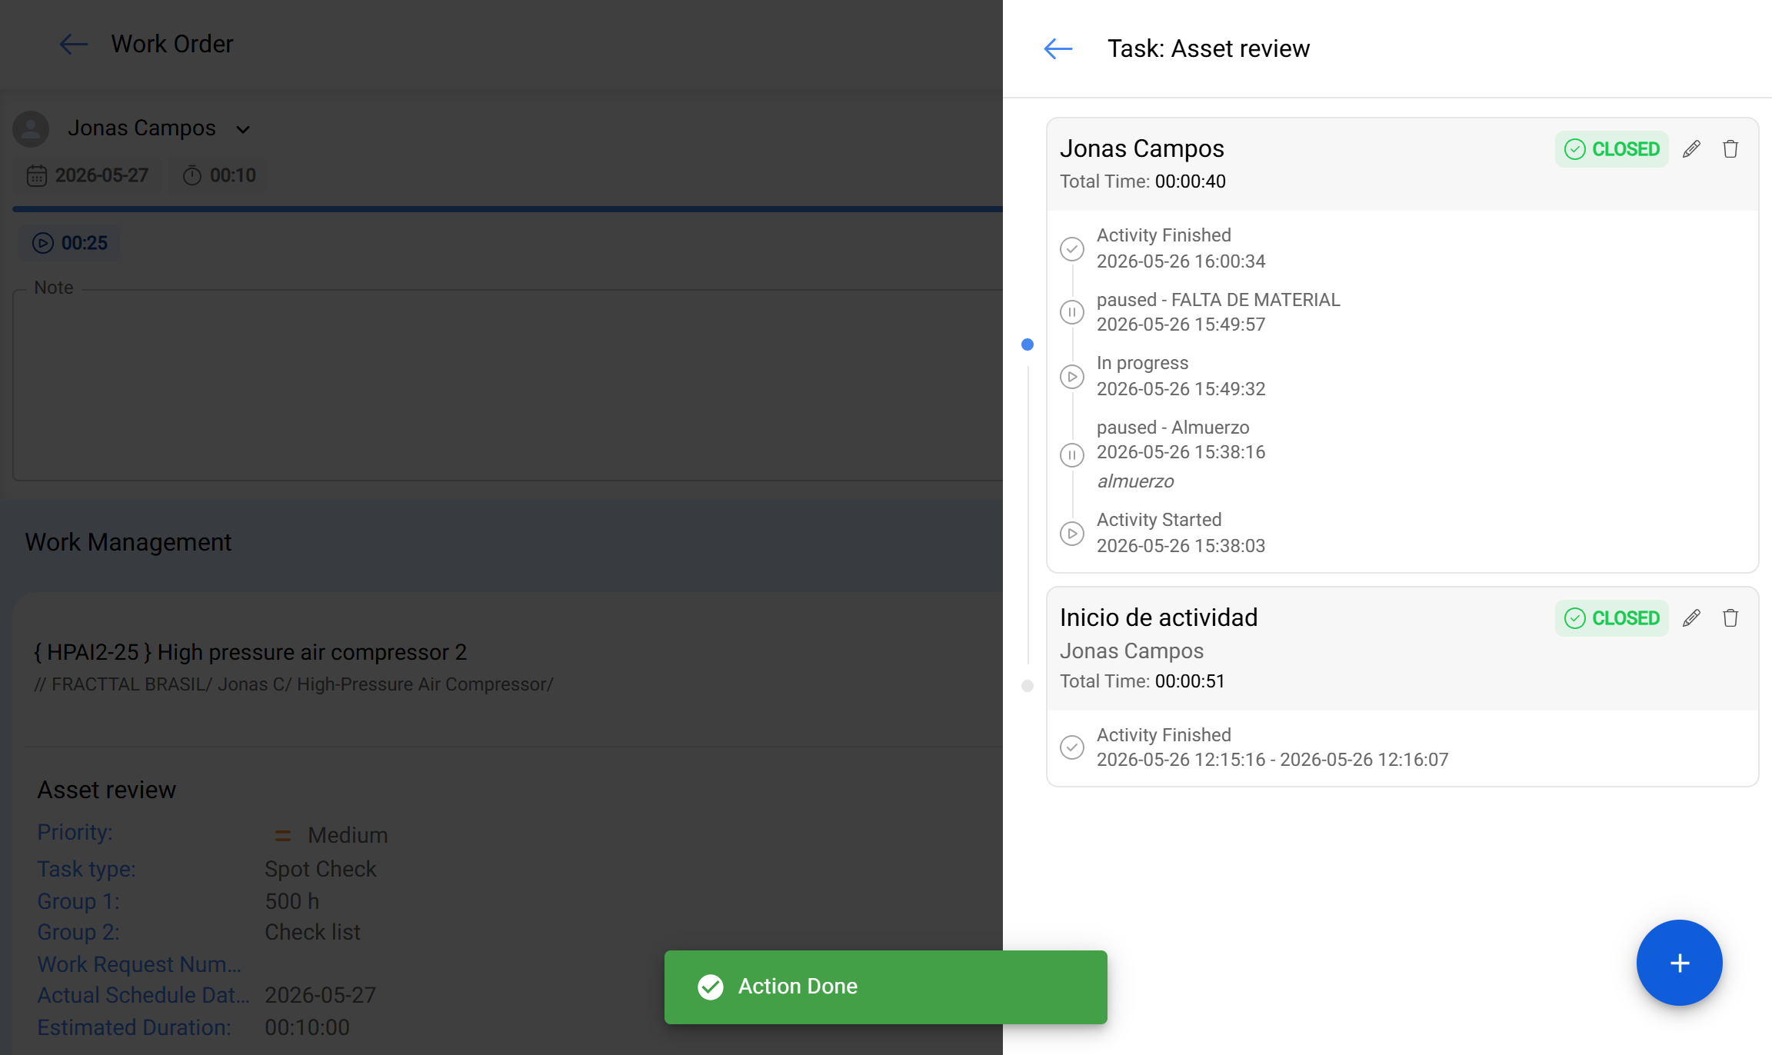Viewport: 1772px width, 1055px height.
Task: Click the 'Total Time: 00:00:40' text
Action: (1143, 181)
